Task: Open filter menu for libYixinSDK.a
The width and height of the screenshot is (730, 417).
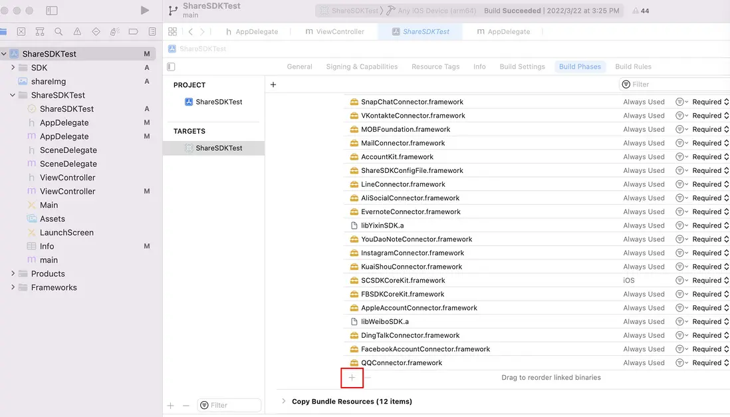Action: 681,225
